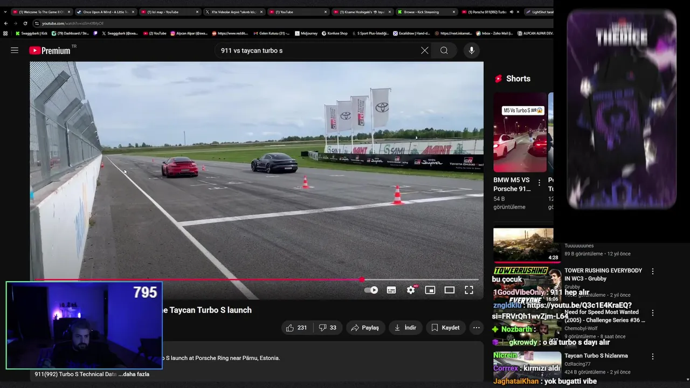
Task: Open Need for Speed Most Wanted video title
Action: pyautogui.click(x=605, y=316)
